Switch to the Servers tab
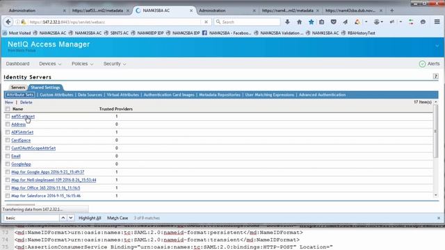 tap(18, 87)
